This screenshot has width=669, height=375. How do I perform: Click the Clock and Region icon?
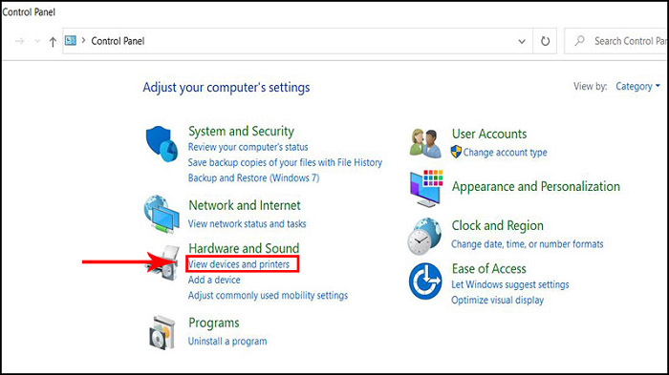click(x=424, y=236)
